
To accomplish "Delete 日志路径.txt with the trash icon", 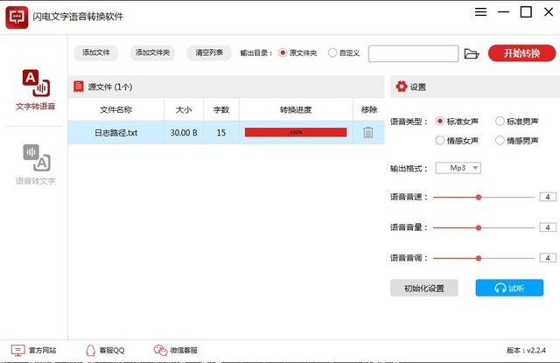I will click(368, 132).
